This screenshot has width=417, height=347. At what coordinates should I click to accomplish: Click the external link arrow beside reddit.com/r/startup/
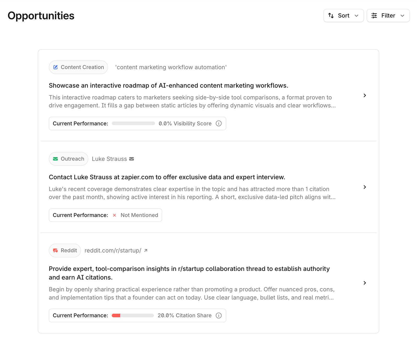pos(146,250)
